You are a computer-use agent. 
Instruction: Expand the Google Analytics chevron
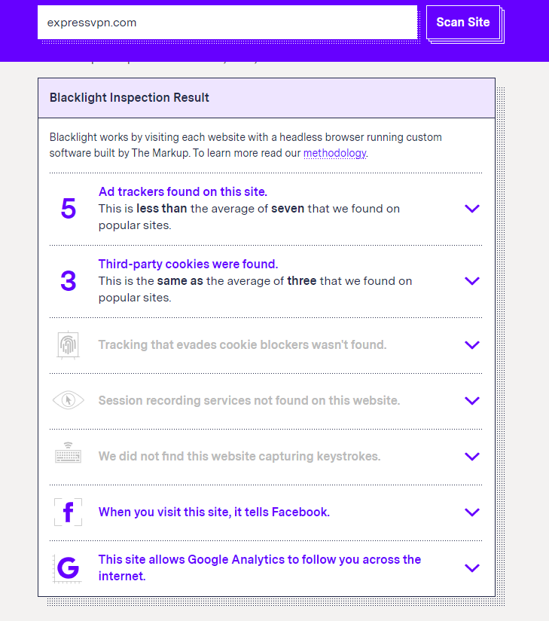coord(472,568)
